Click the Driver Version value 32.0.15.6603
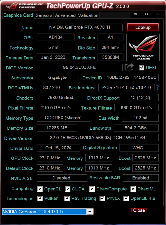This screenshot has width=166, height=225. [x=98, y=138]
